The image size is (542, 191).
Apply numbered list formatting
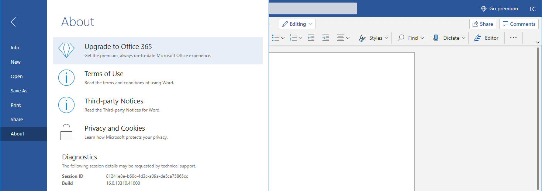click(293, 38)
